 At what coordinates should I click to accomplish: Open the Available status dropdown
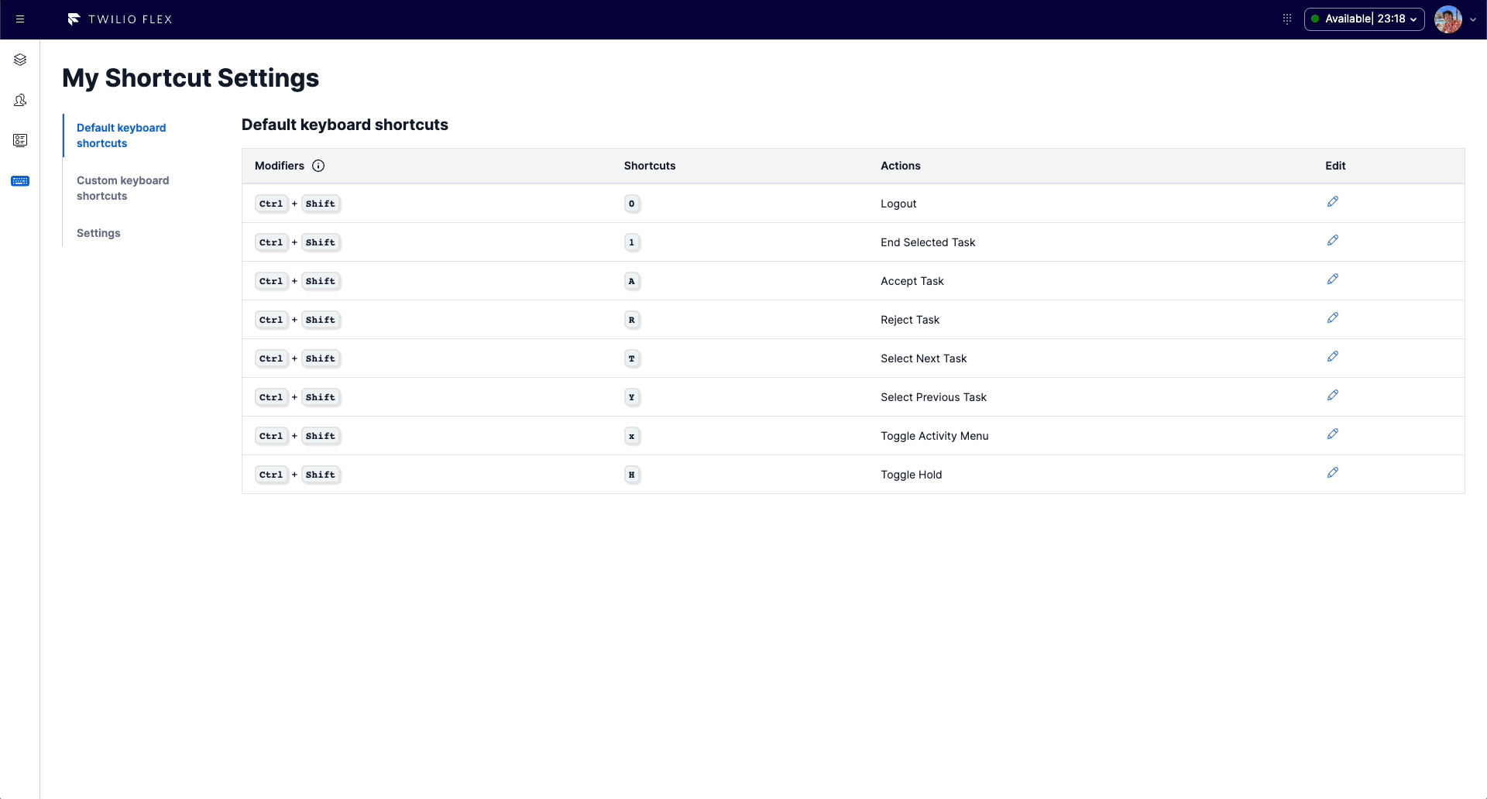(x=1365, y=19)
